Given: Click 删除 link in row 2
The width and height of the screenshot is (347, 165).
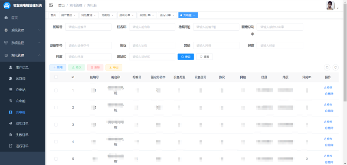Looking at the screenshot, I should (x=329, y=111).
